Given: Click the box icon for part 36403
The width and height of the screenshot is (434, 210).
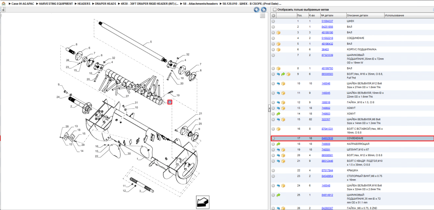Looking at the screenshot, I should pos(279,49).
